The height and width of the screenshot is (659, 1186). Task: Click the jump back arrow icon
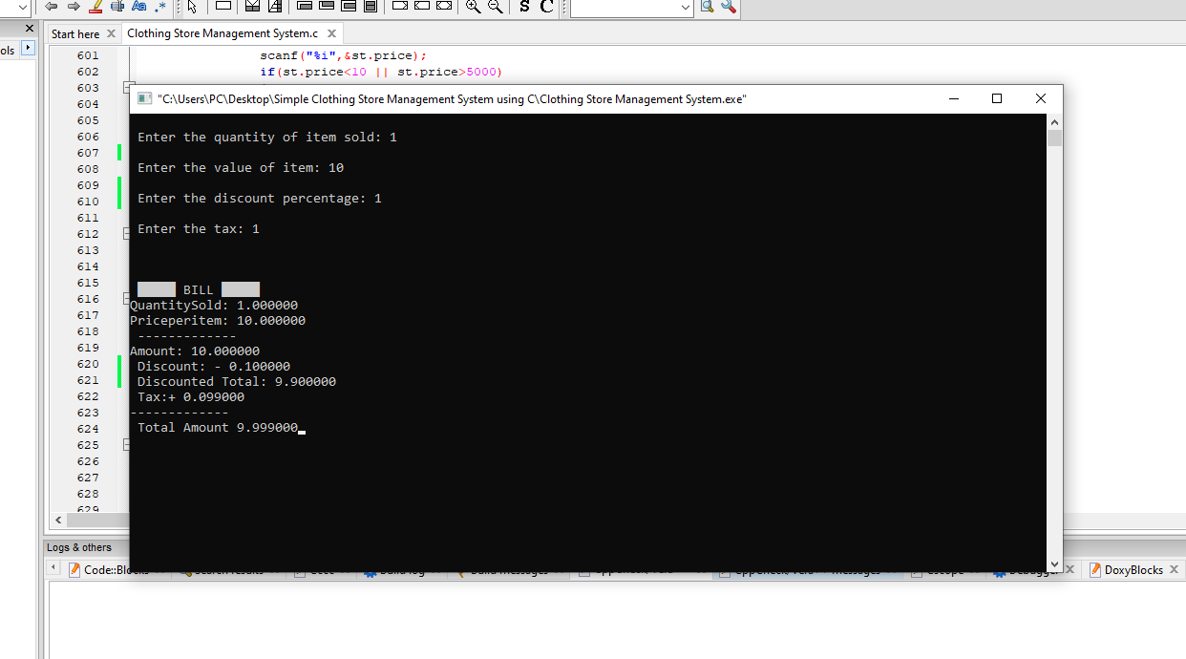pos(52,7)
